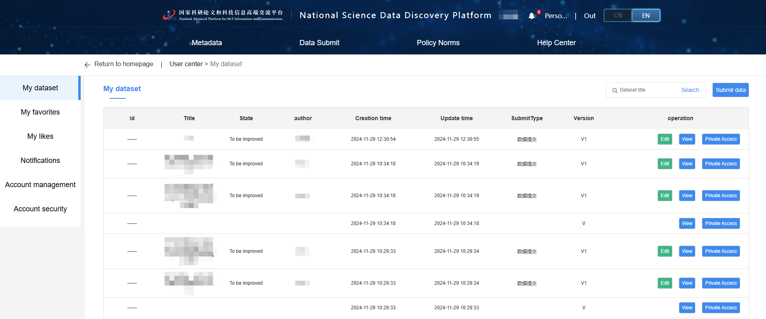Viewport: 766px width, 319px height.
Task: Open the Perso... user menu
Action: (555, 16)
